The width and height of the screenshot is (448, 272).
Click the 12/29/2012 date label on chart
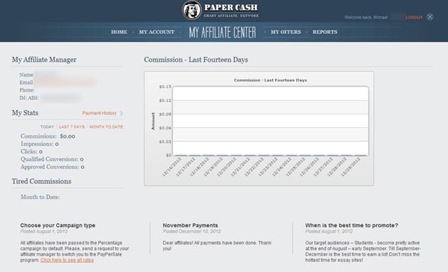(x=350, y=167)
